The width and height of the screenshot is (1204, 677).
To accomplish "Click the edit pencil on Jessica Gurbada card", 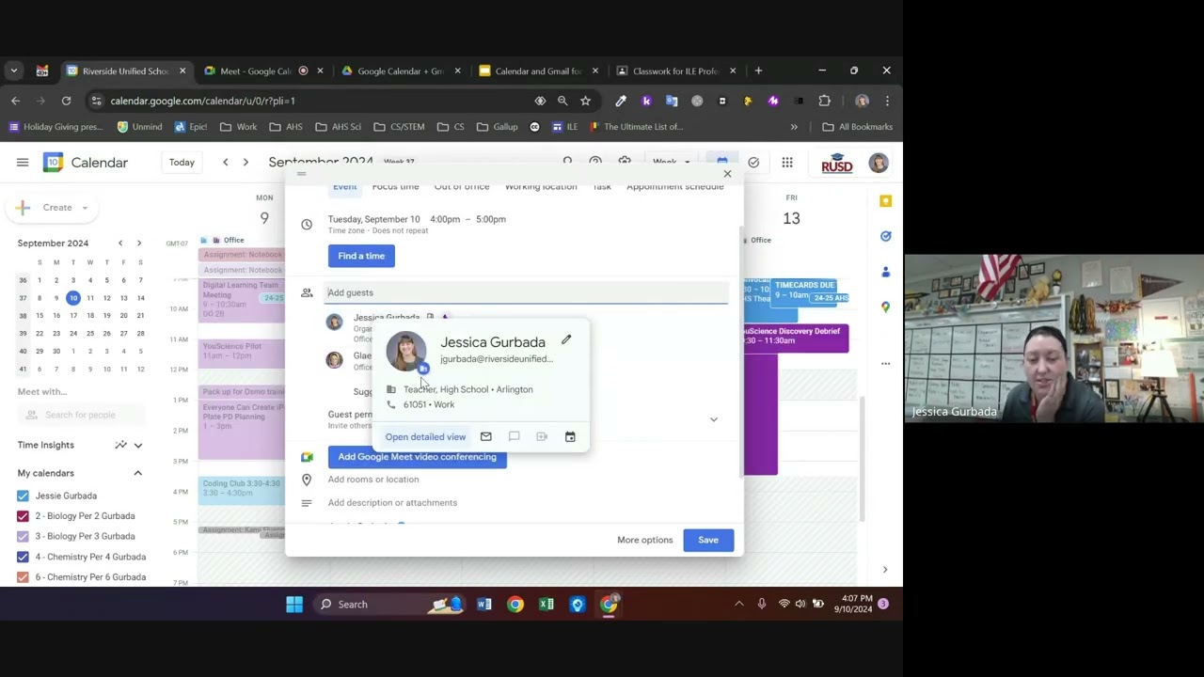I will [566, 339].
